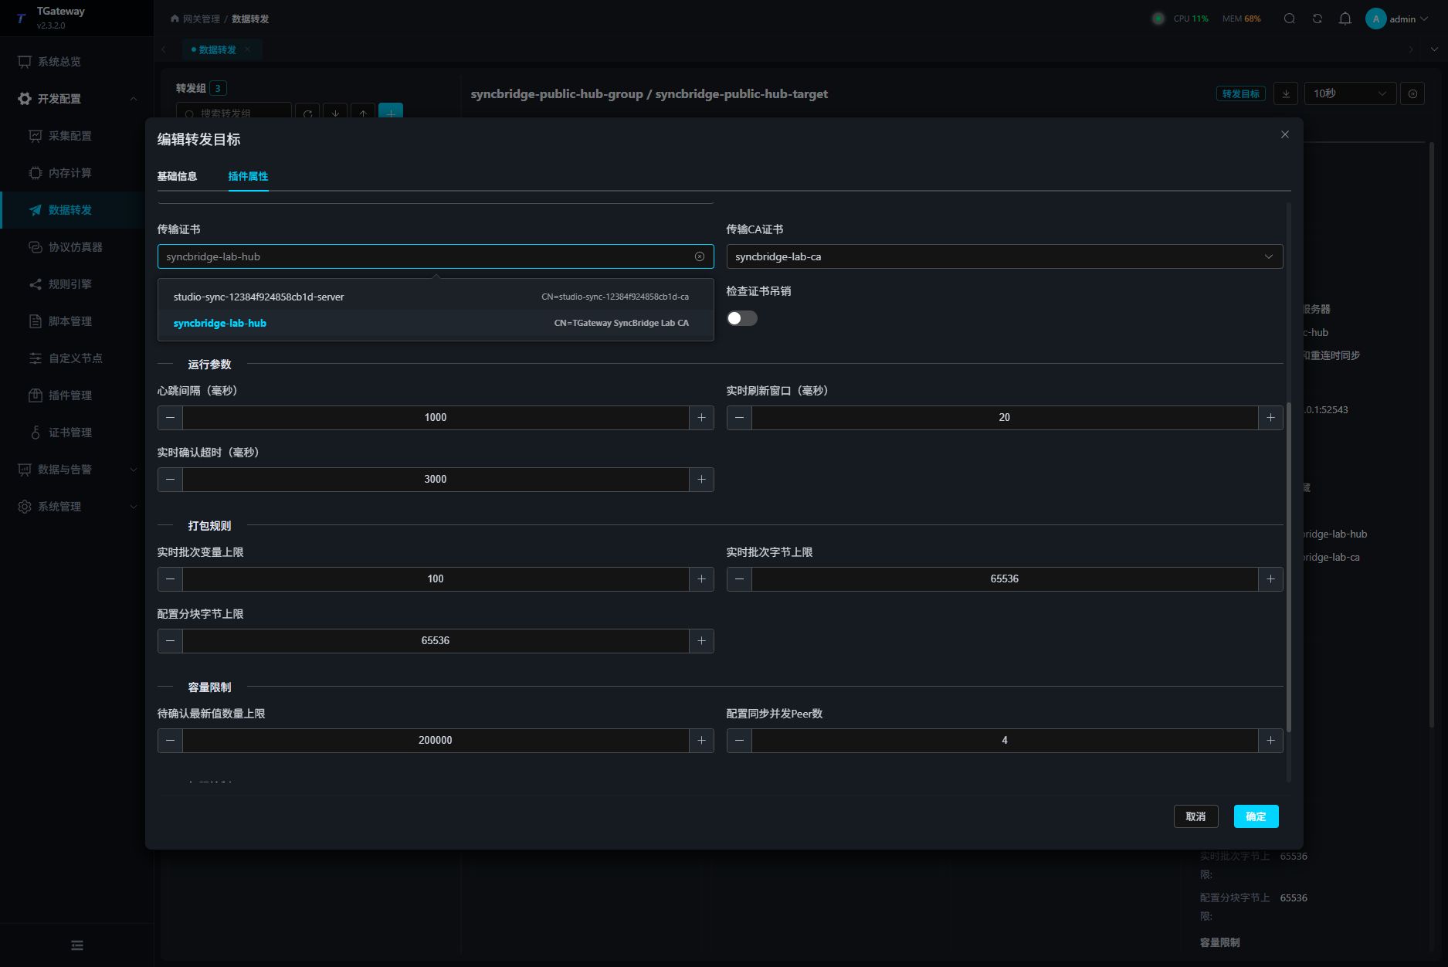Screen dimensions: 1448x967
Task: Click the 确定 button
Action: [x=1256, y=816]
